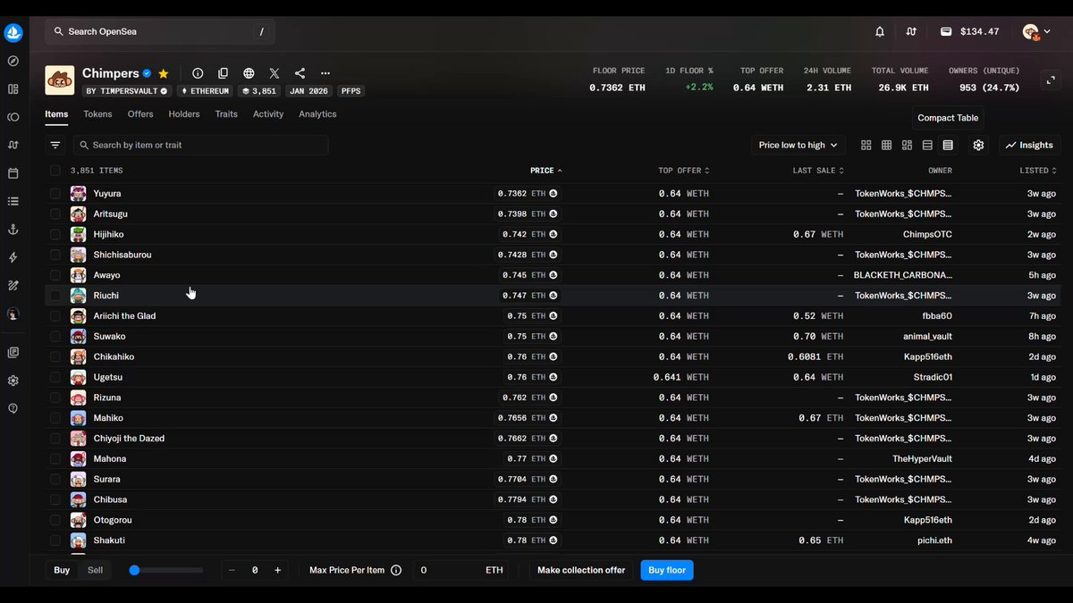This screenshot has height=603, width=1073.
Task: Sort by the TOP OFFER column
Action: tap(684, 171)
